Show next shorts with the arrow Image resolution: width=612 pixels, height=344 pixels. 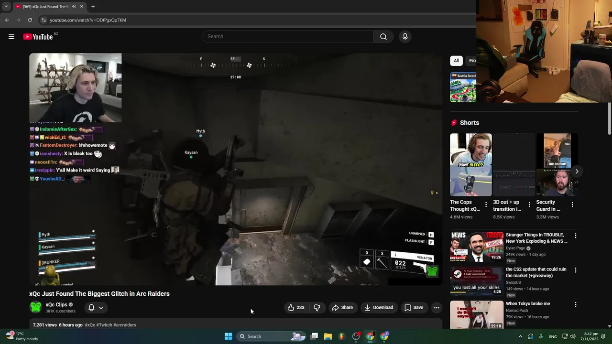point(577,171)
